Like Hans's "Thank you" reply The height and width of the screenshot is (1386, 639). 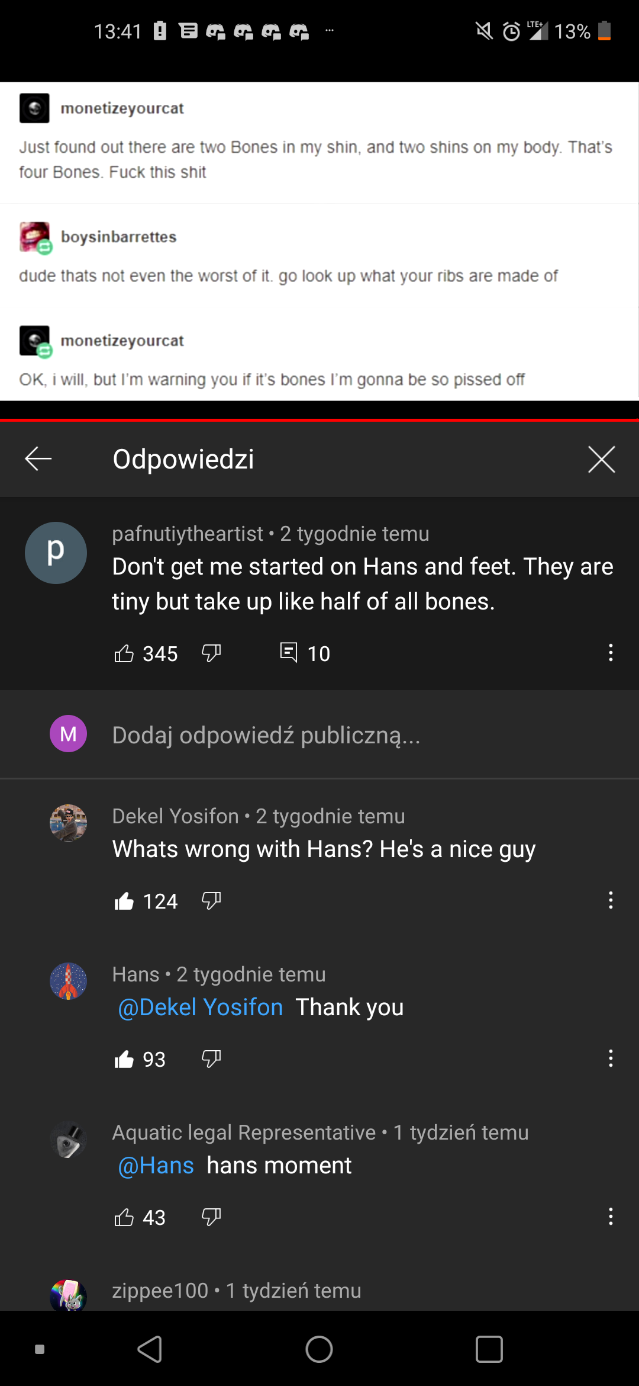click(x=124, y=1058)
